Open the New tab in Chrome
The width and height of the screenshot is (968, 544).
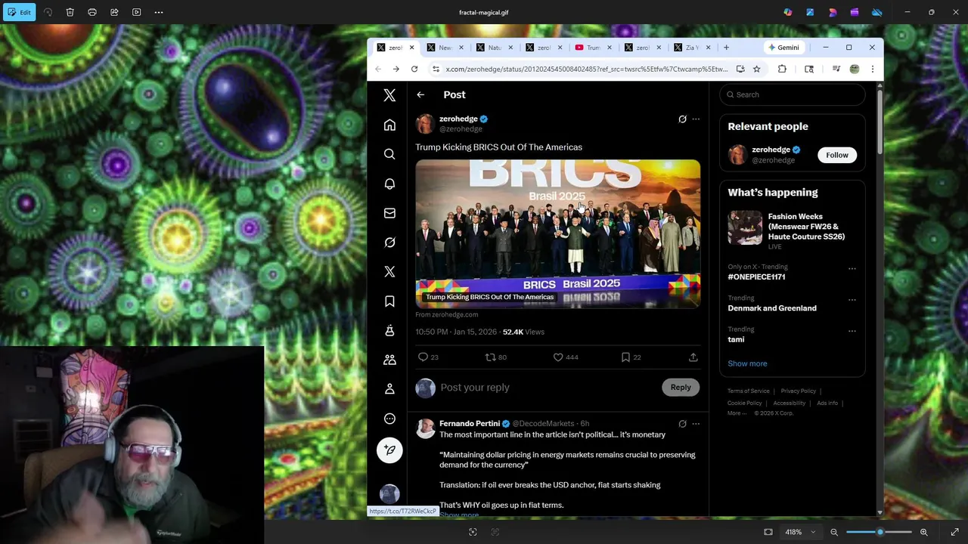tap(445, 48)
